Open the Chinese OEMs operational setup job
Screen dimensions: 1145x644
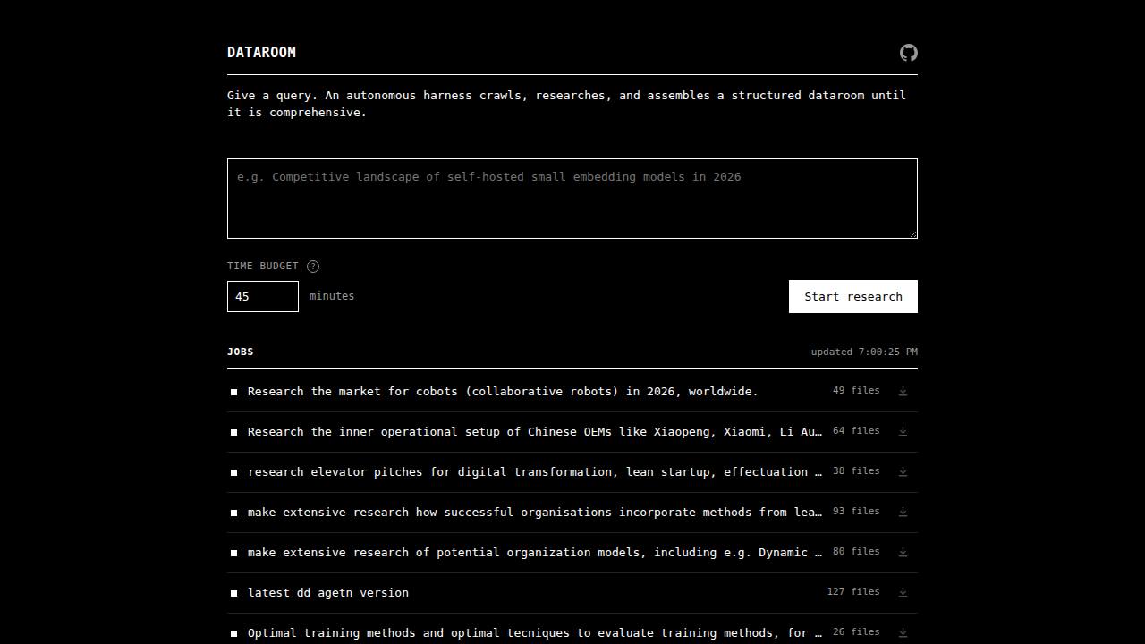[x=535, y=431]
